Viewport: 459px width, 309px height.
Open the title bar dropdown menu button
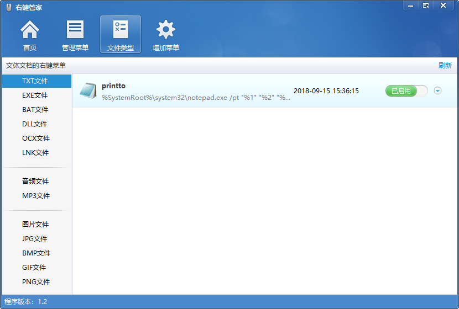point(426,5)
